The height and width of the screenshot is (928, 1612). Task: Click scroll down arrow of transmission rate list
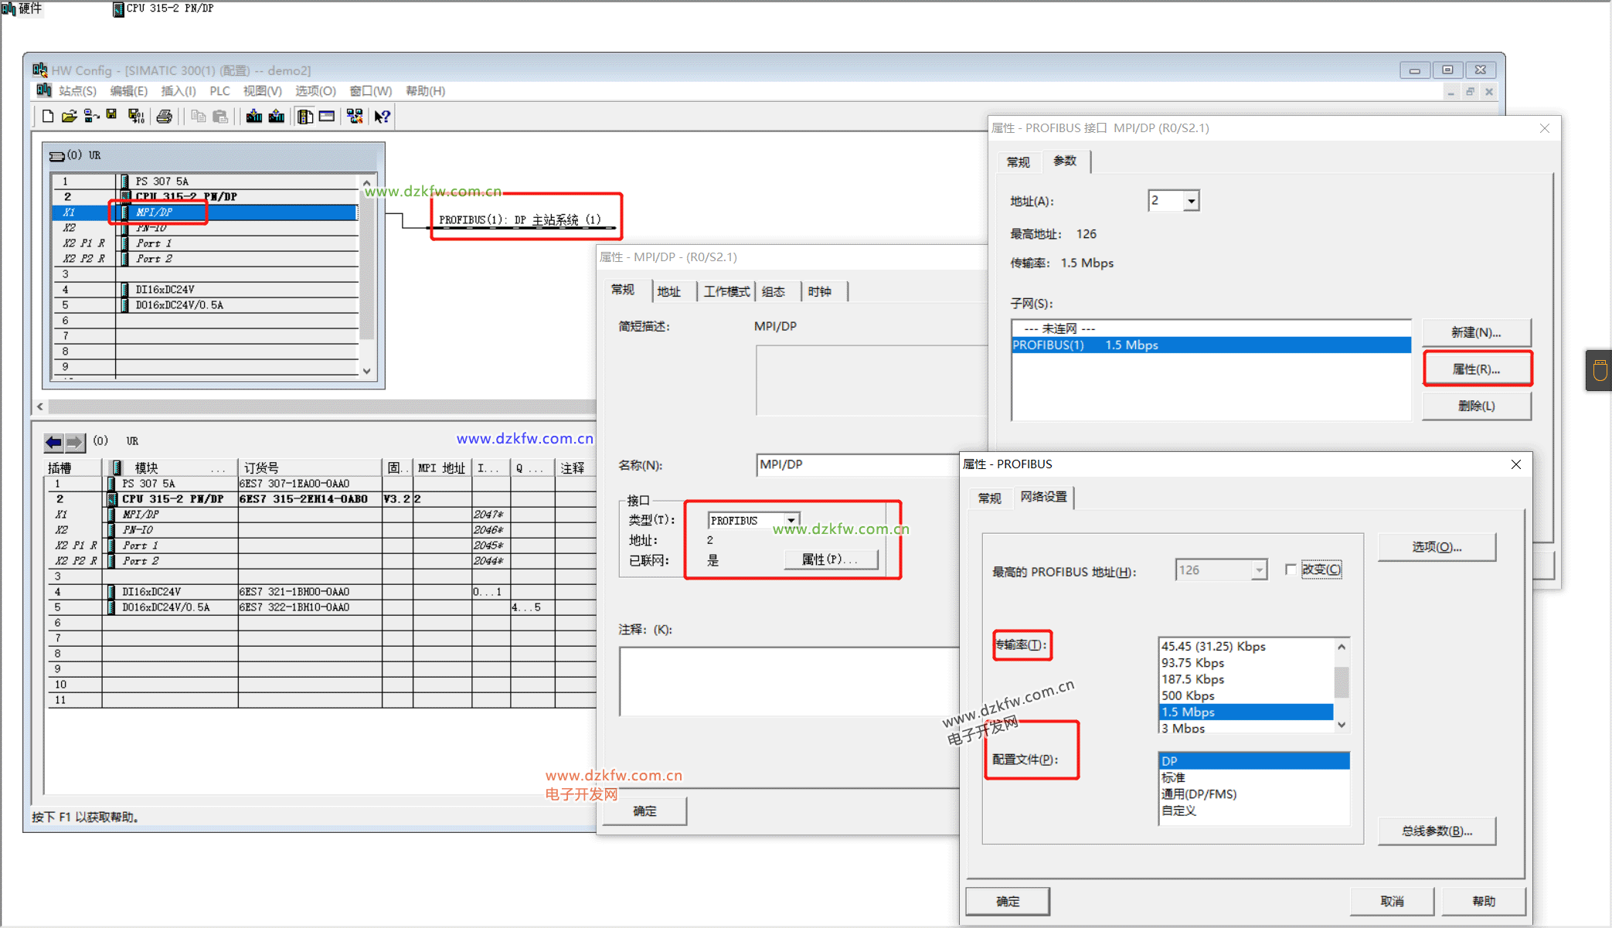[1342, 725]
